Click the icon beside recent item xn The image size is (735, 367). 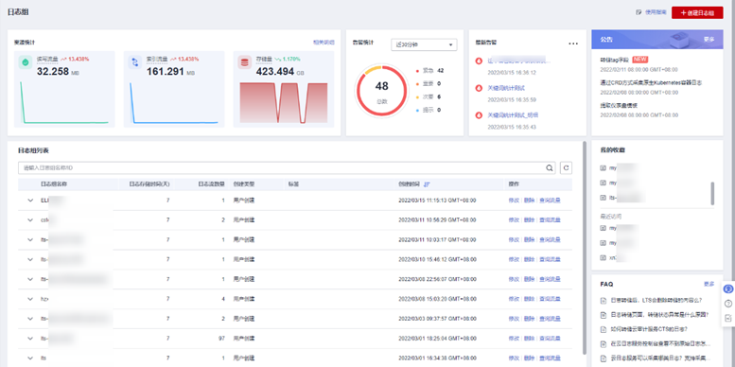pos(604,258)
